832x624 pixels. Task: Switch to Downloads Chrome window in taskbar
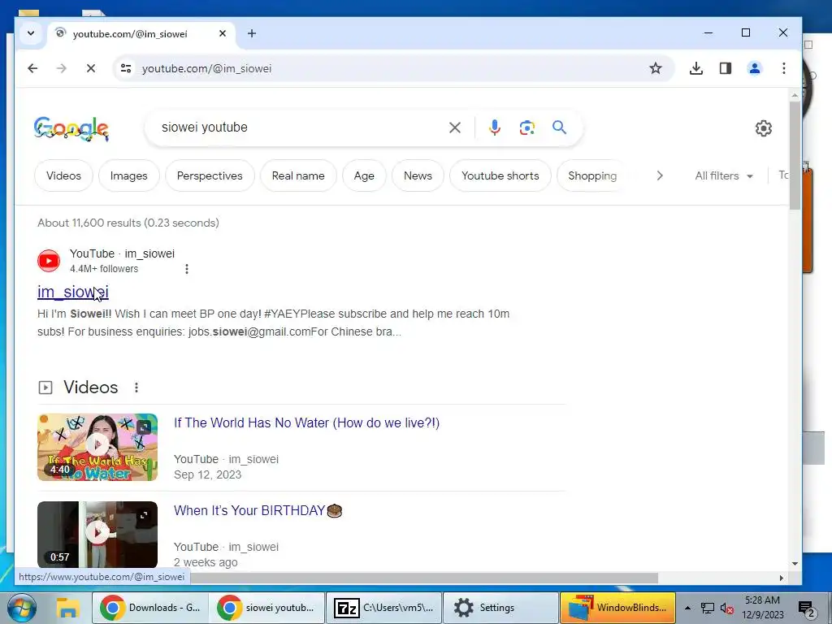(150, 608)
